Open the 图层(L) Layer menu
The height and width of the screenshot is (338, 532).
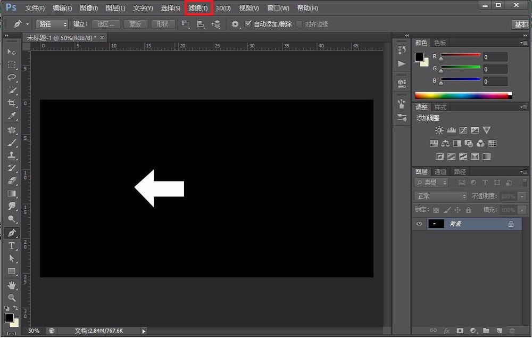pyautogui.click(x=115, y=8)
